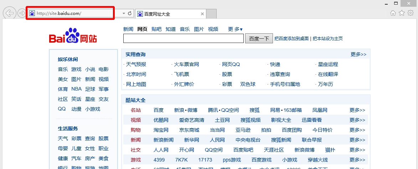The height and width of the screenshot is (169, 418).
Task: Click NBA in the 娱乐休闲 sidebar
Action: tap(77, 89)
